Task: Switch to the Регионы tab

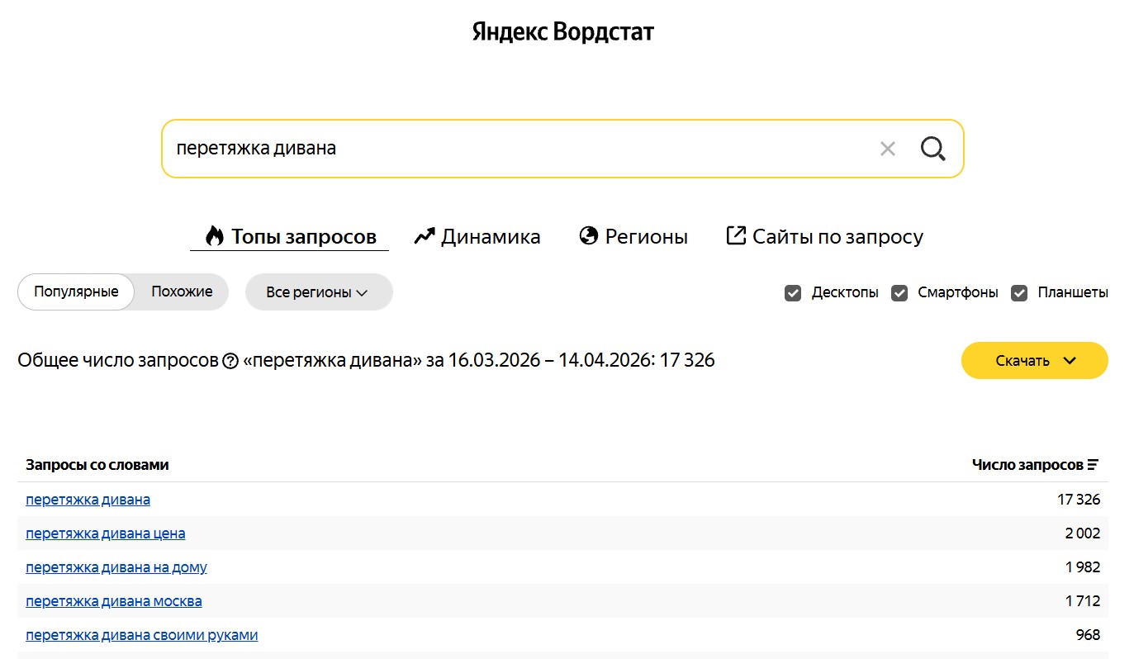Action: [633, 237]
